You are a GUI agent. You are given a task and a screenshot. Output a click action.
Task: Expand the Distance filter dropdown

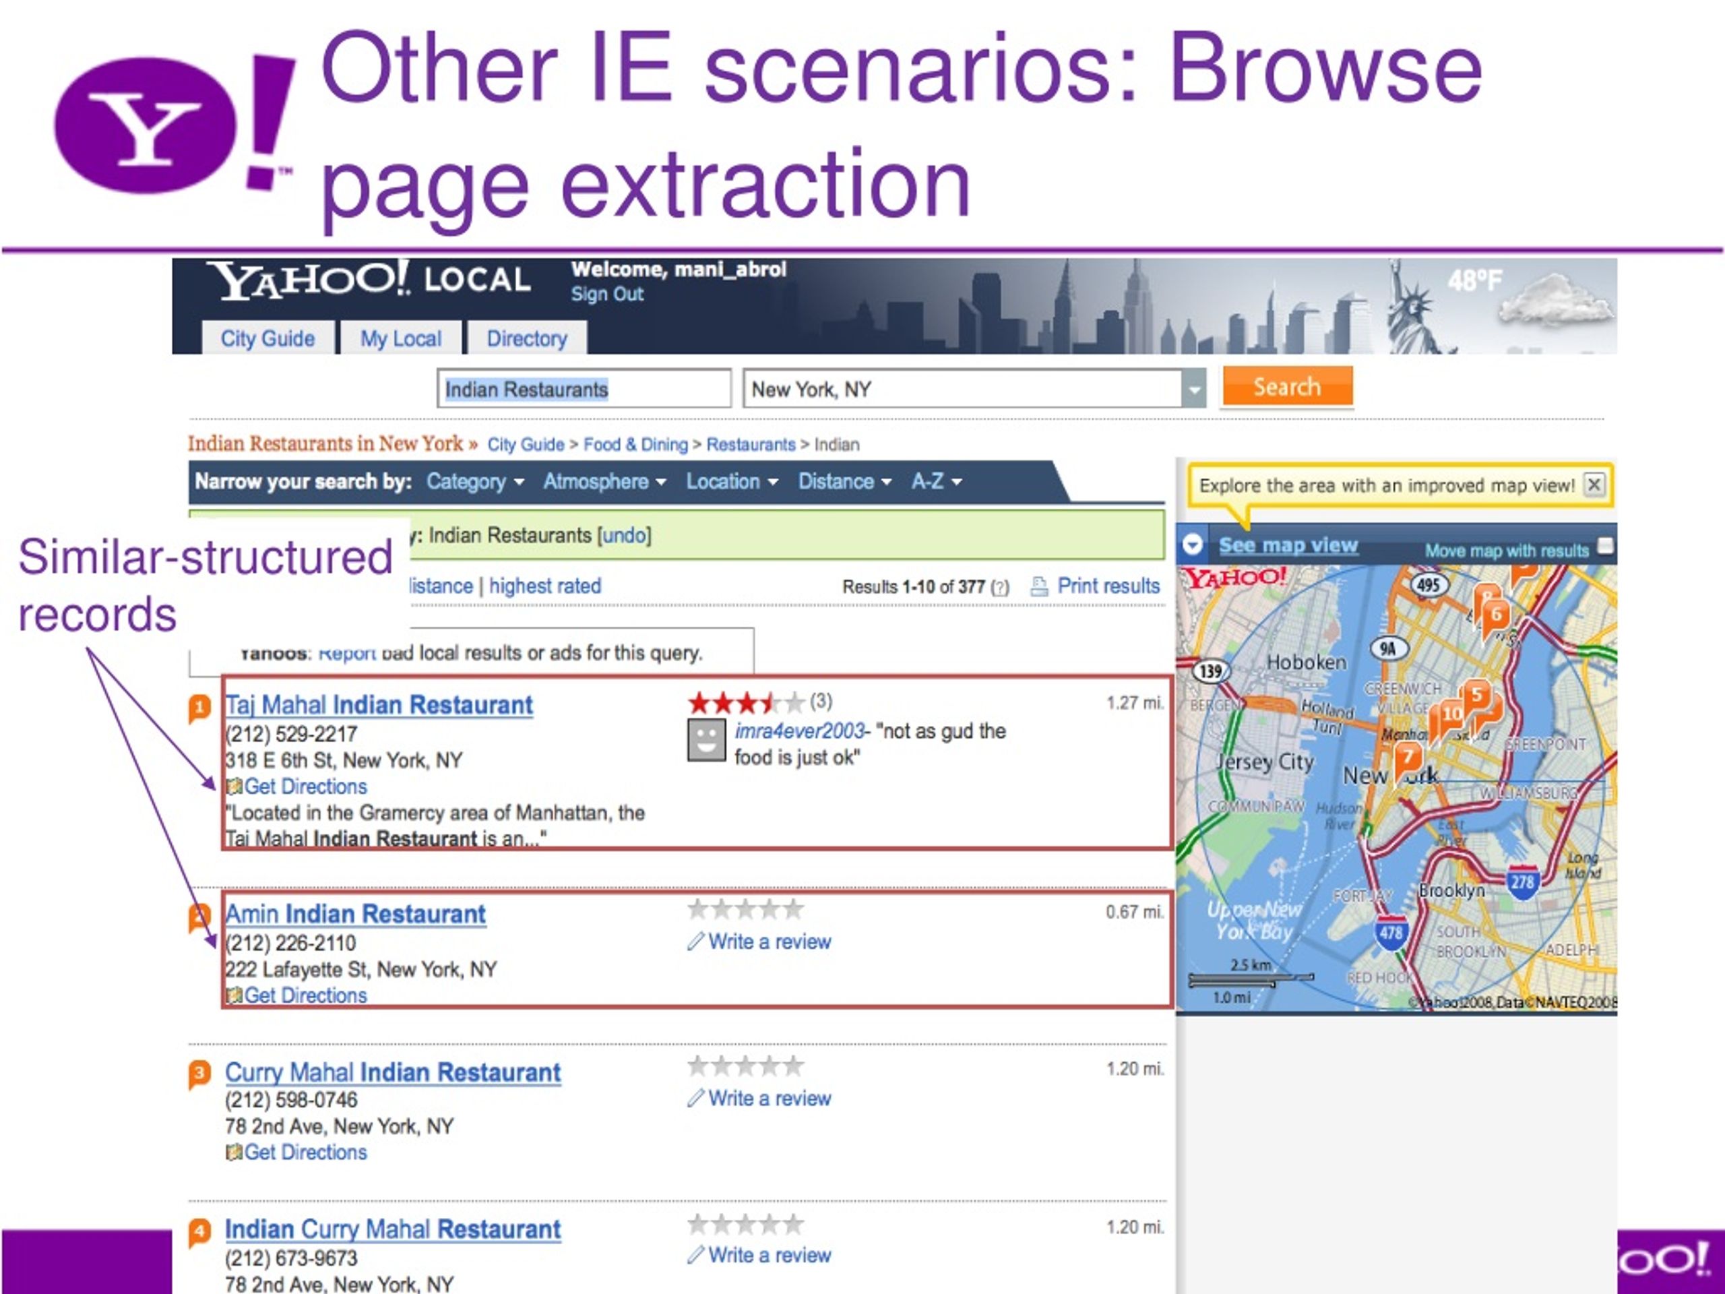tap(844, 481)
